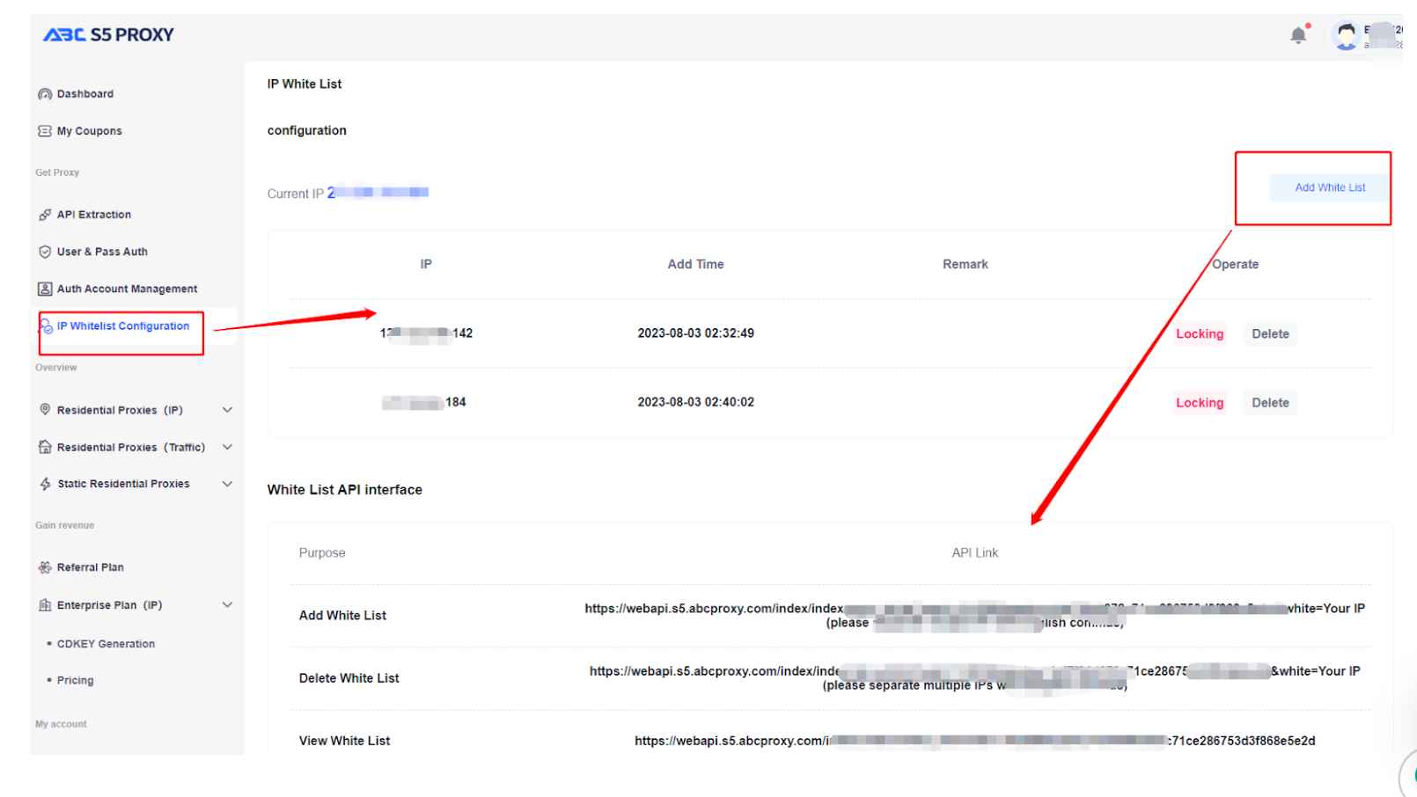Click the Add White List purpose label
The height and width of the screenshot is (797, 1417).
342,616
